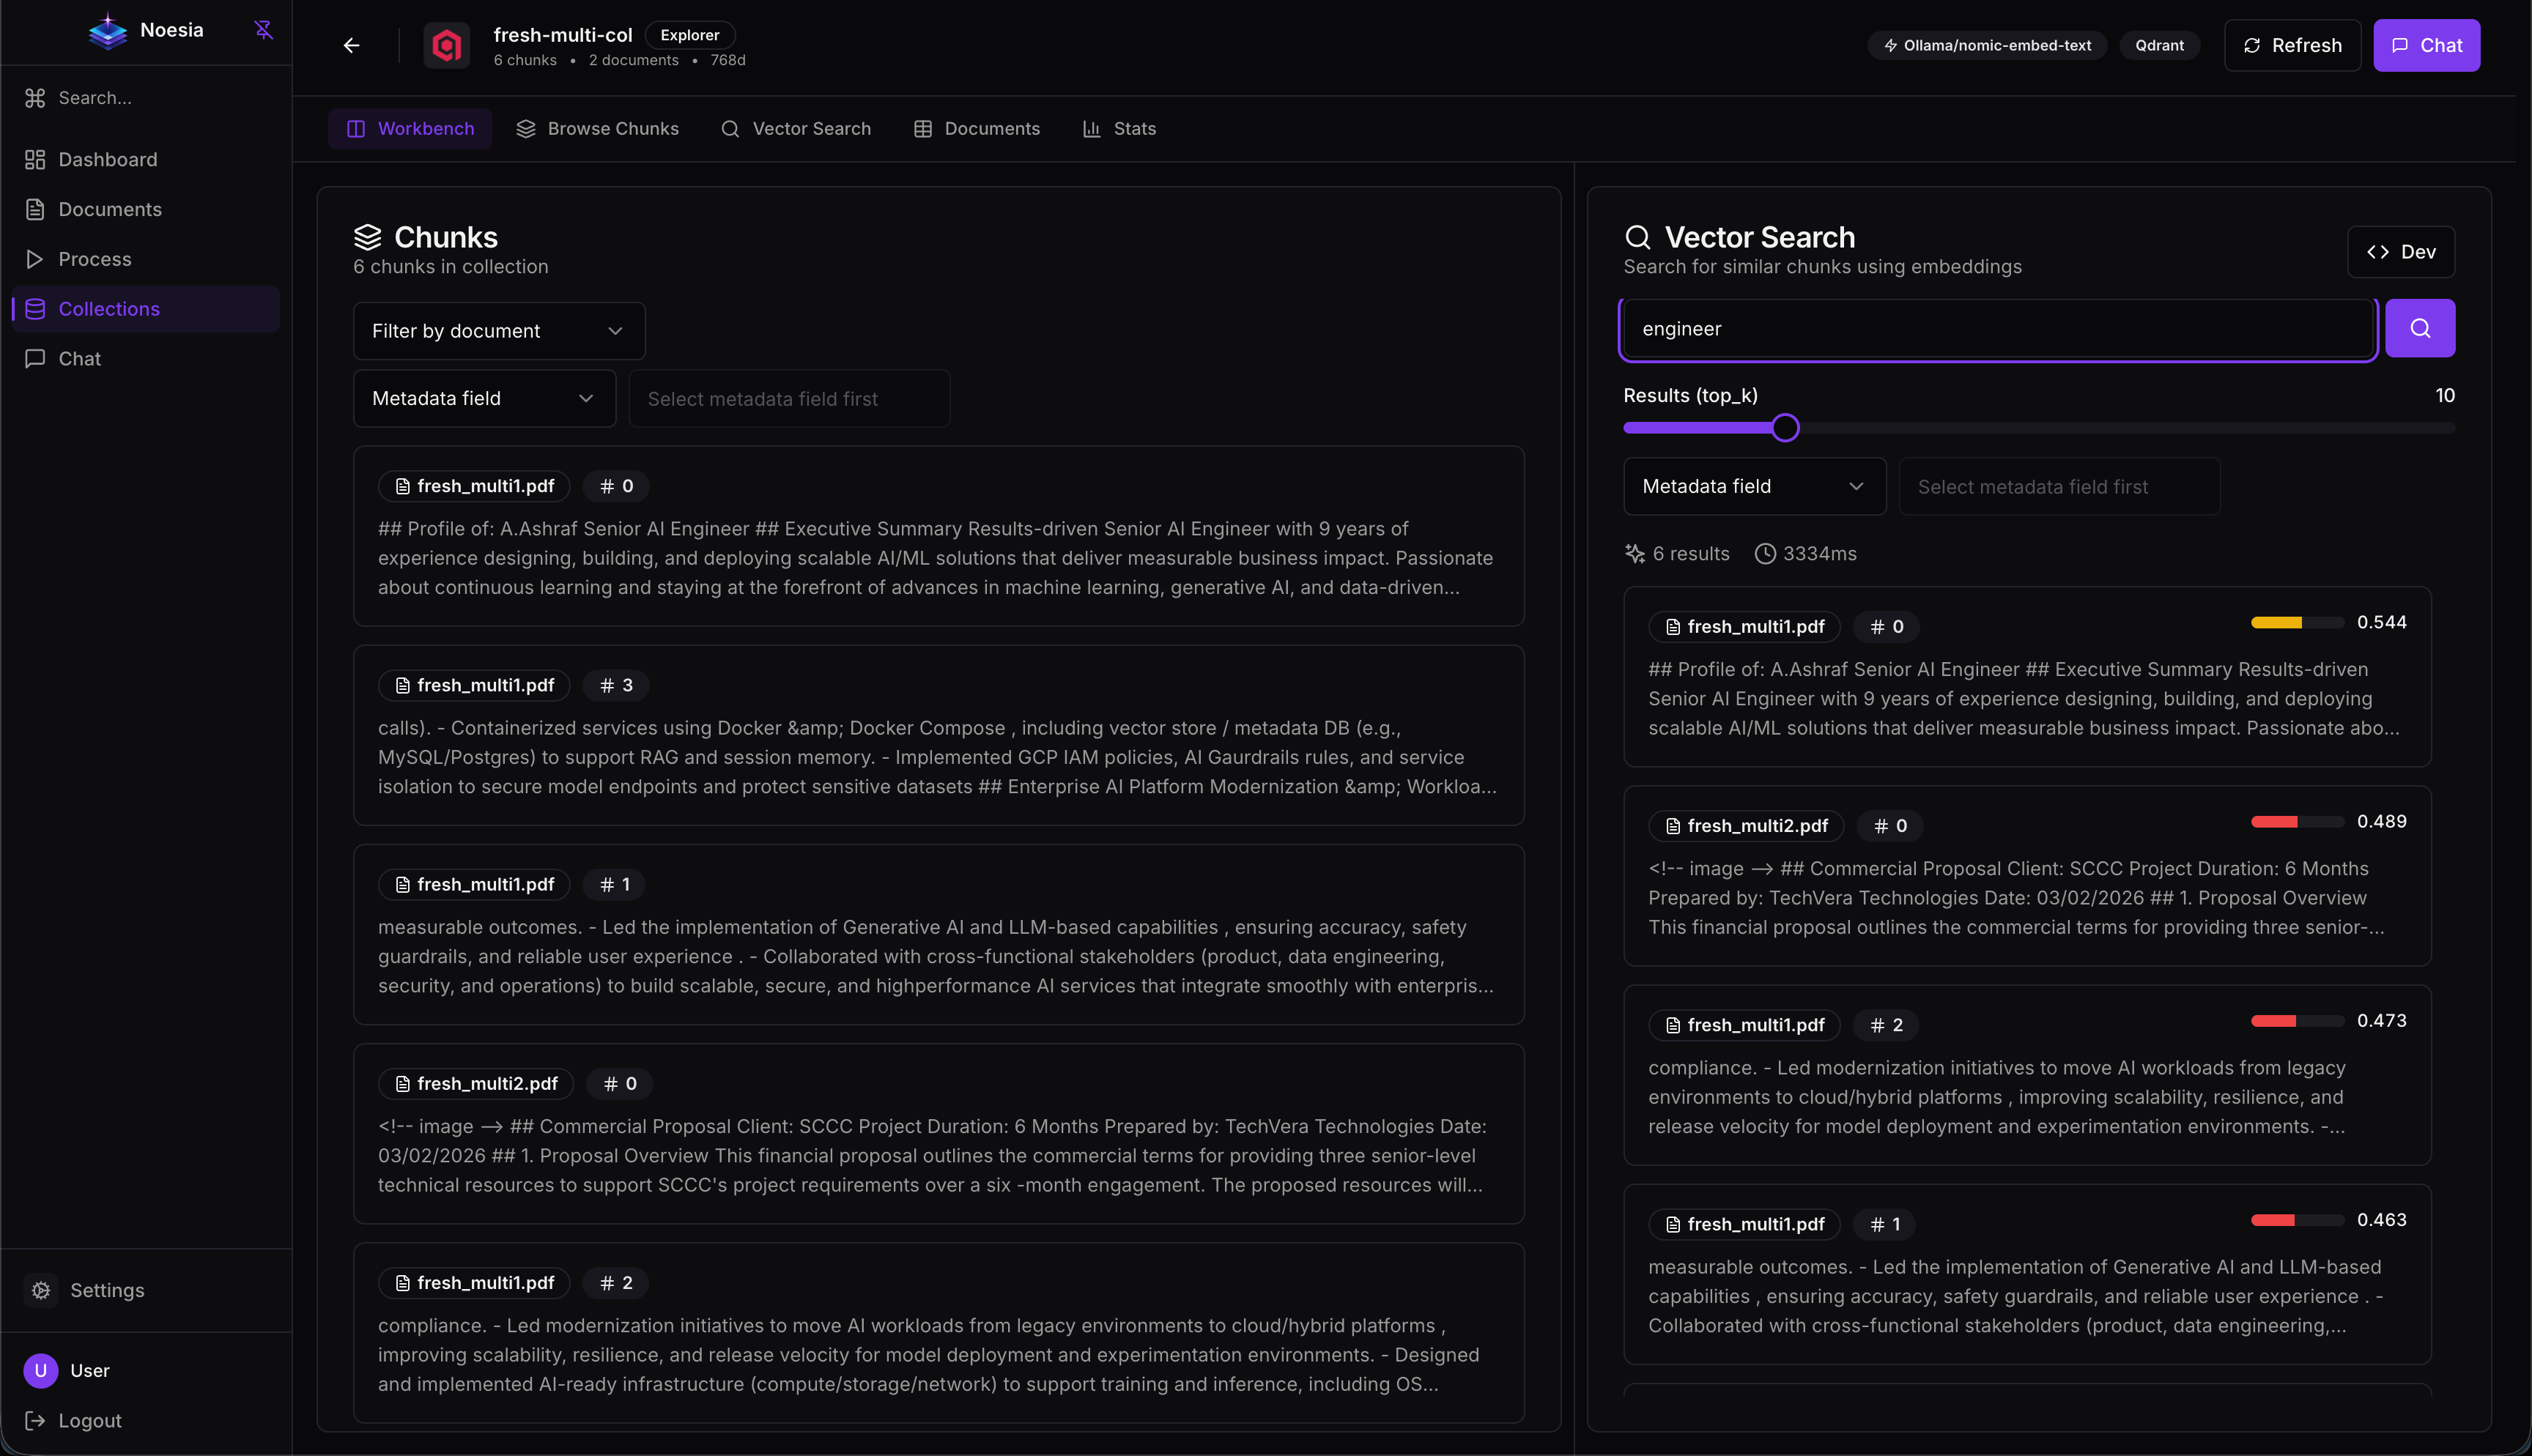Click the back arrow next to fresh-multi-col
Screen dimensions: 2532x1456
pos(351,45)
